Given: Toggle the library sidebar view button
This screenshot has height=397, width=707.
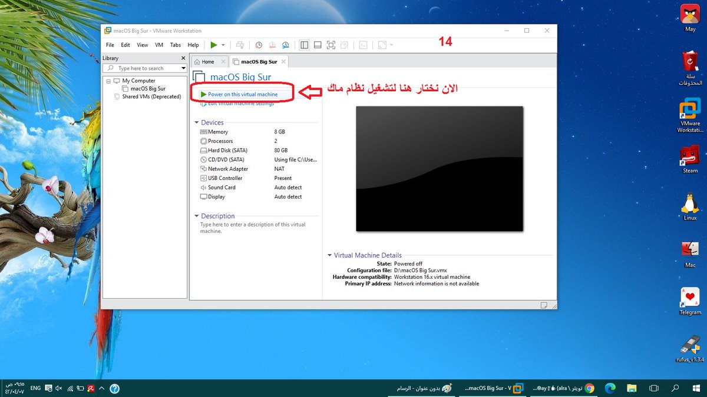Looking at the screenshot, I should point(304,45).
